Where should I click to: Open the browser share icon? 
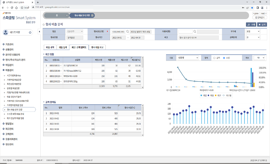point(248,8)
